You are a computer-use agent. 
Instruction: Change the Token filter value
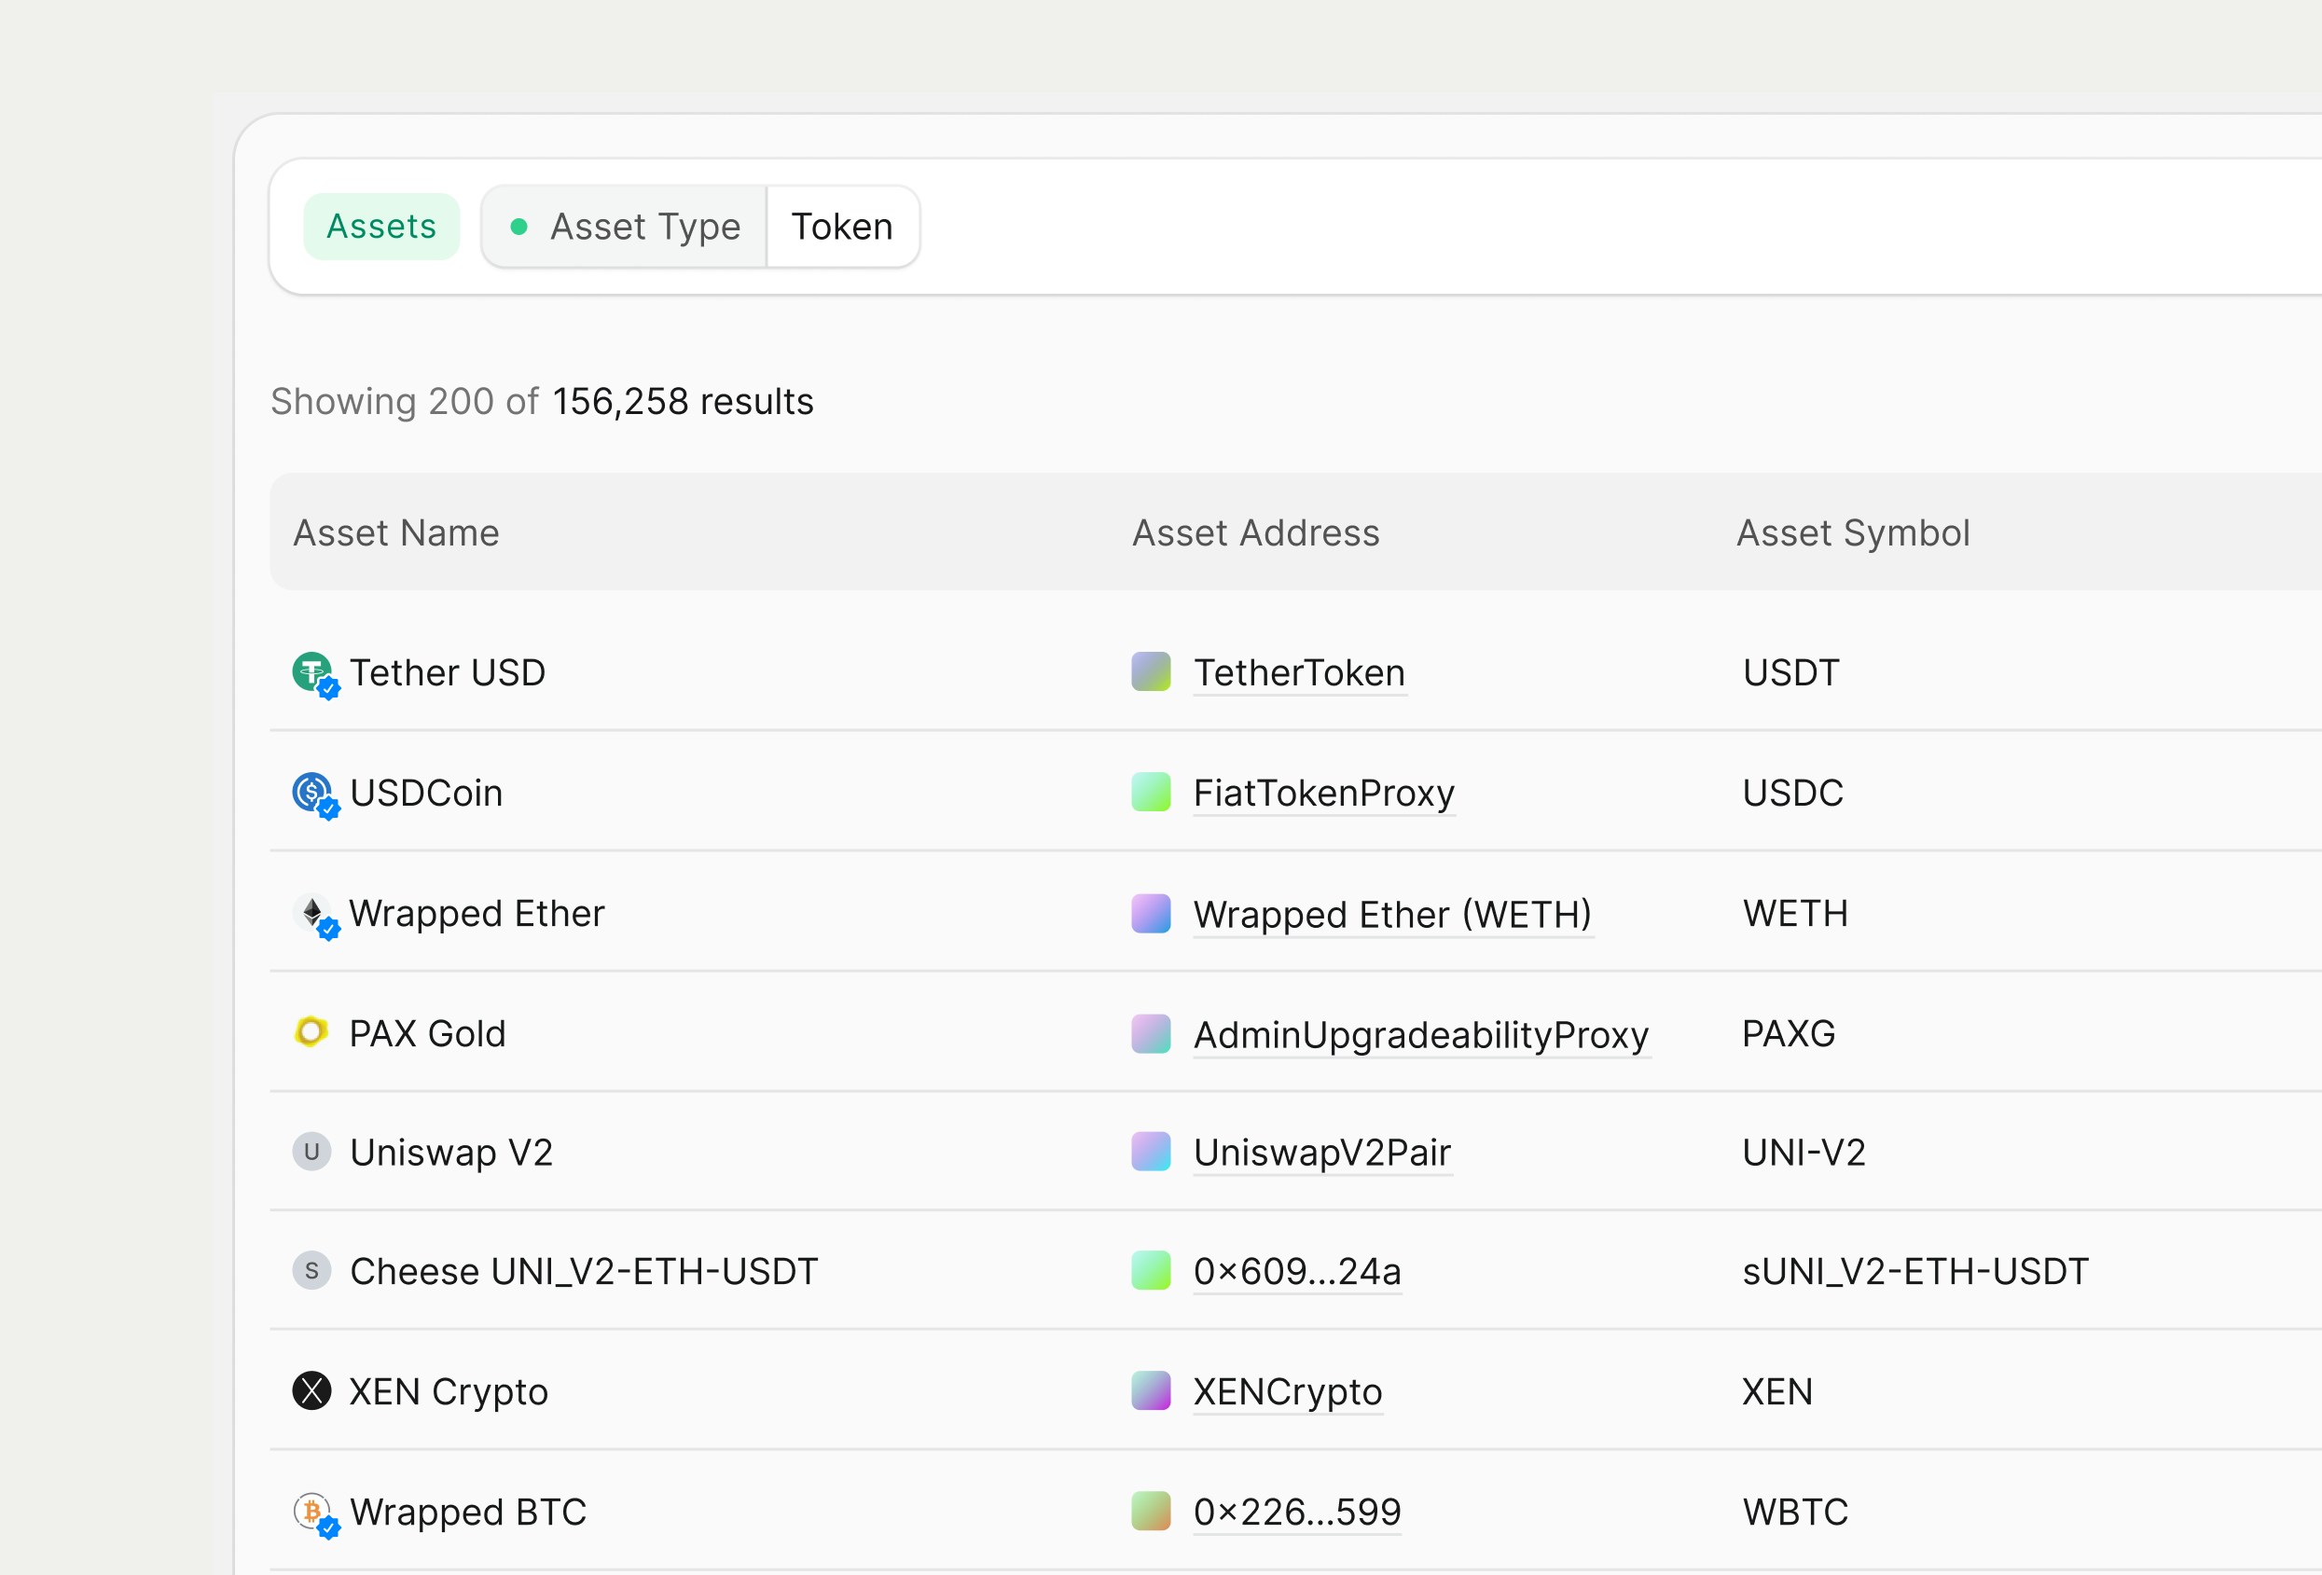(841, 227)
